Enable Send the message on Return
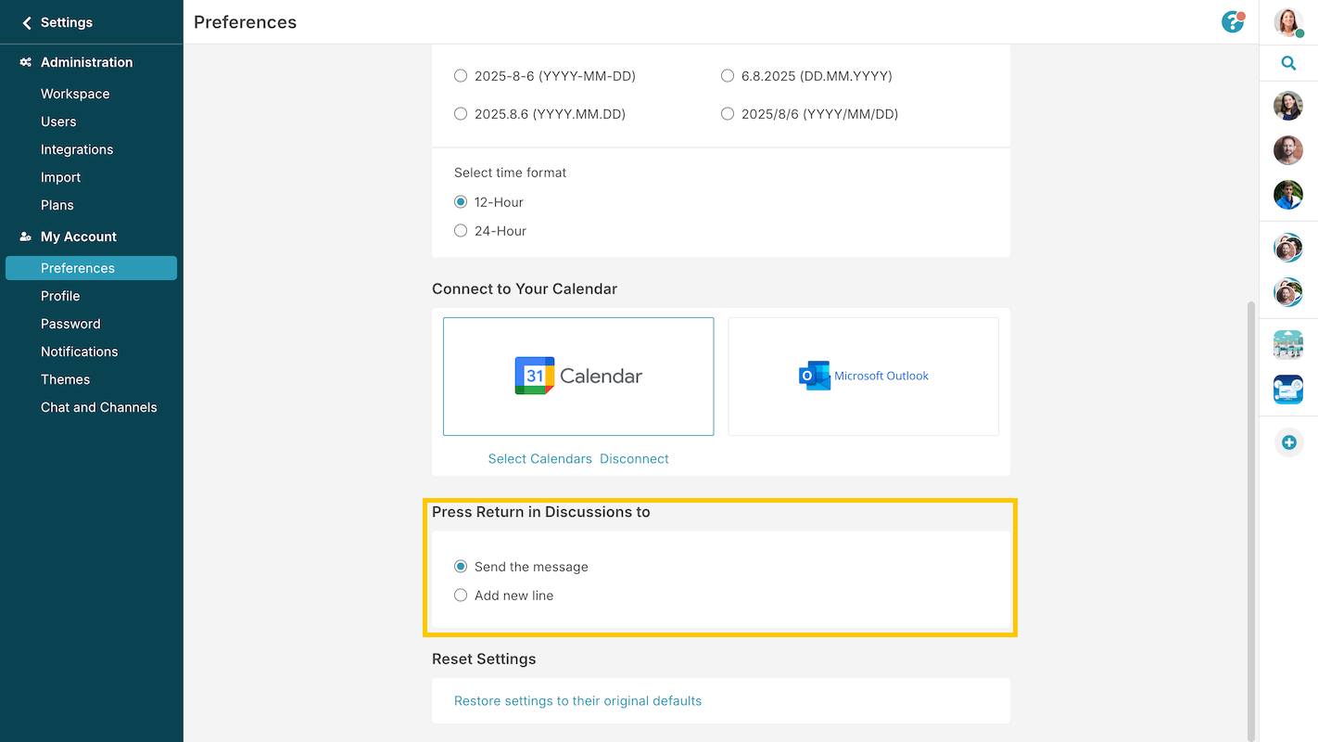The width and height of the screenshot is (1318, 742). click(461, 566)
